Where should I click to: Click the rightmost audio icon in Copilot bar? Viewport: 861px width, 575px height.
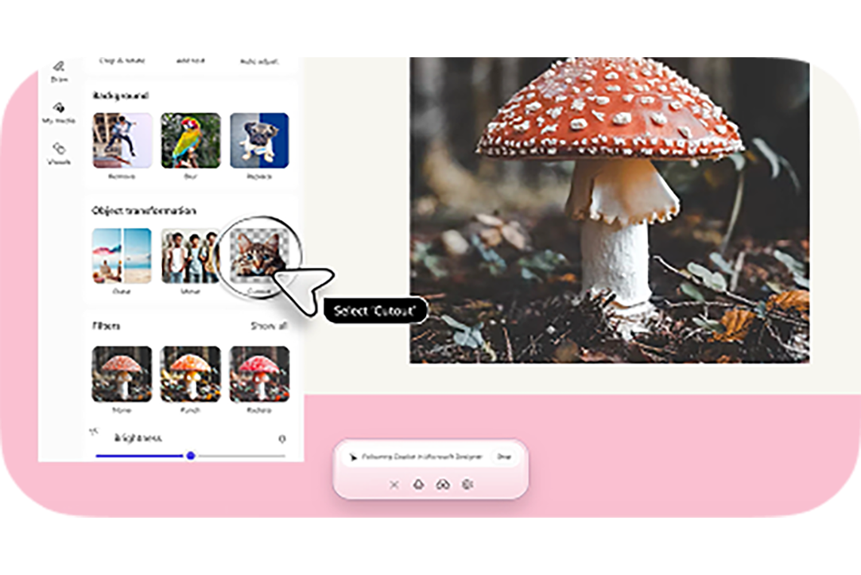click(x=467, y=484)
